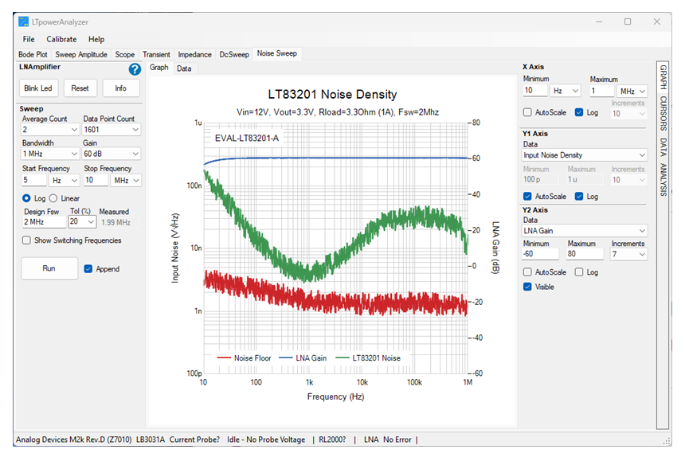Viewport: 685px width, 461px height.
Task: Uncheck the Append checkbox
Action: click(88, 269)
